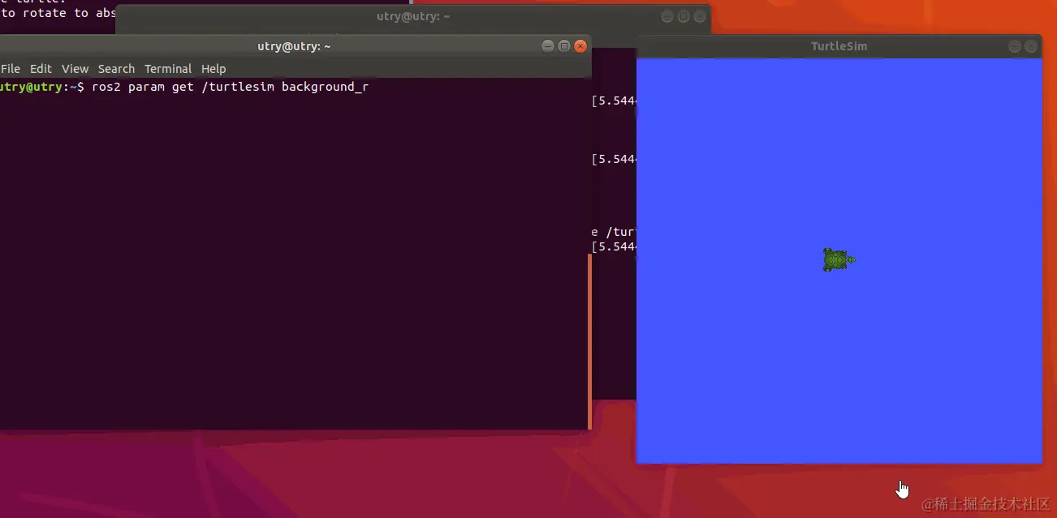Maximize the background terminal window
Screen dimensions: 1057x518
click(x=684, y=16)
